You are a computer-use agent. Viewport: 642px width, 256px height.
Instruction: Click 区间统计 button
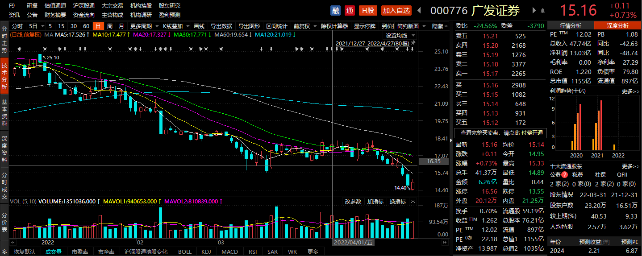coord(277,26)
